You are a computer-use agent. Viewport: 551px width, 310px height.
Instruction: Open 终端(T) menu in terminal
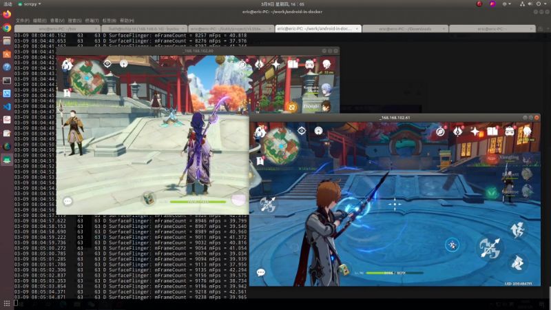point(92,21)
